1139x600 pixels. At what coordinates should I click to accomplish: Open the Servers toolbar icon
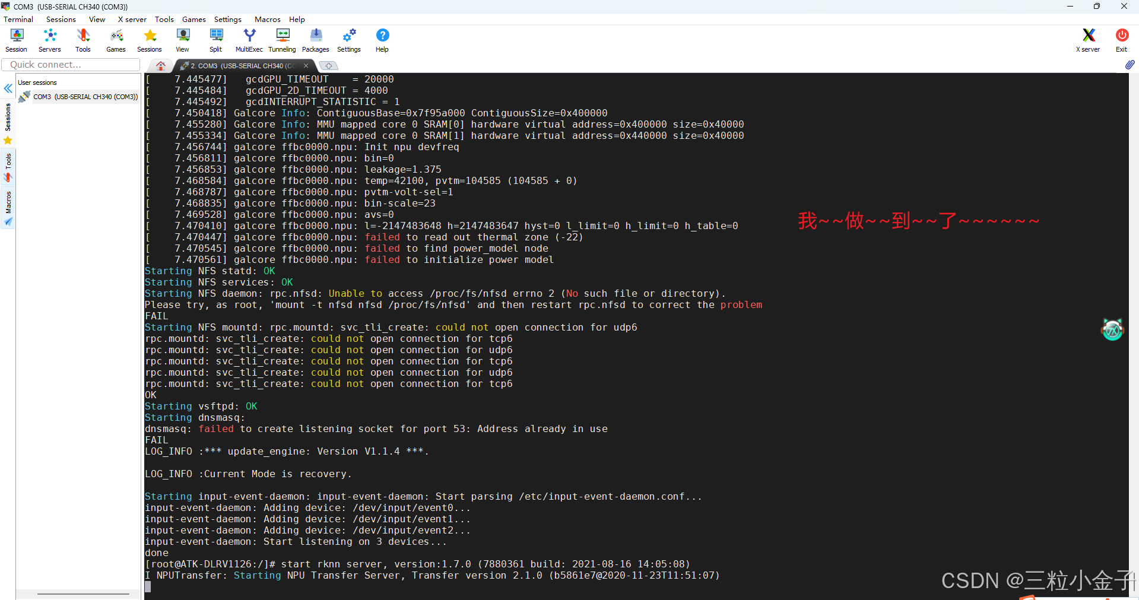(50, 40)
